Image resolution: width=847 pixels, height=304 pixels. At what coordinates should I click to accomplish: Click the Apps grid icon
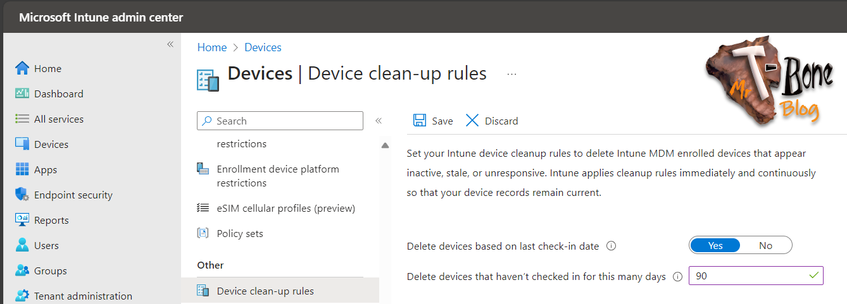click(x=22, y=169)
